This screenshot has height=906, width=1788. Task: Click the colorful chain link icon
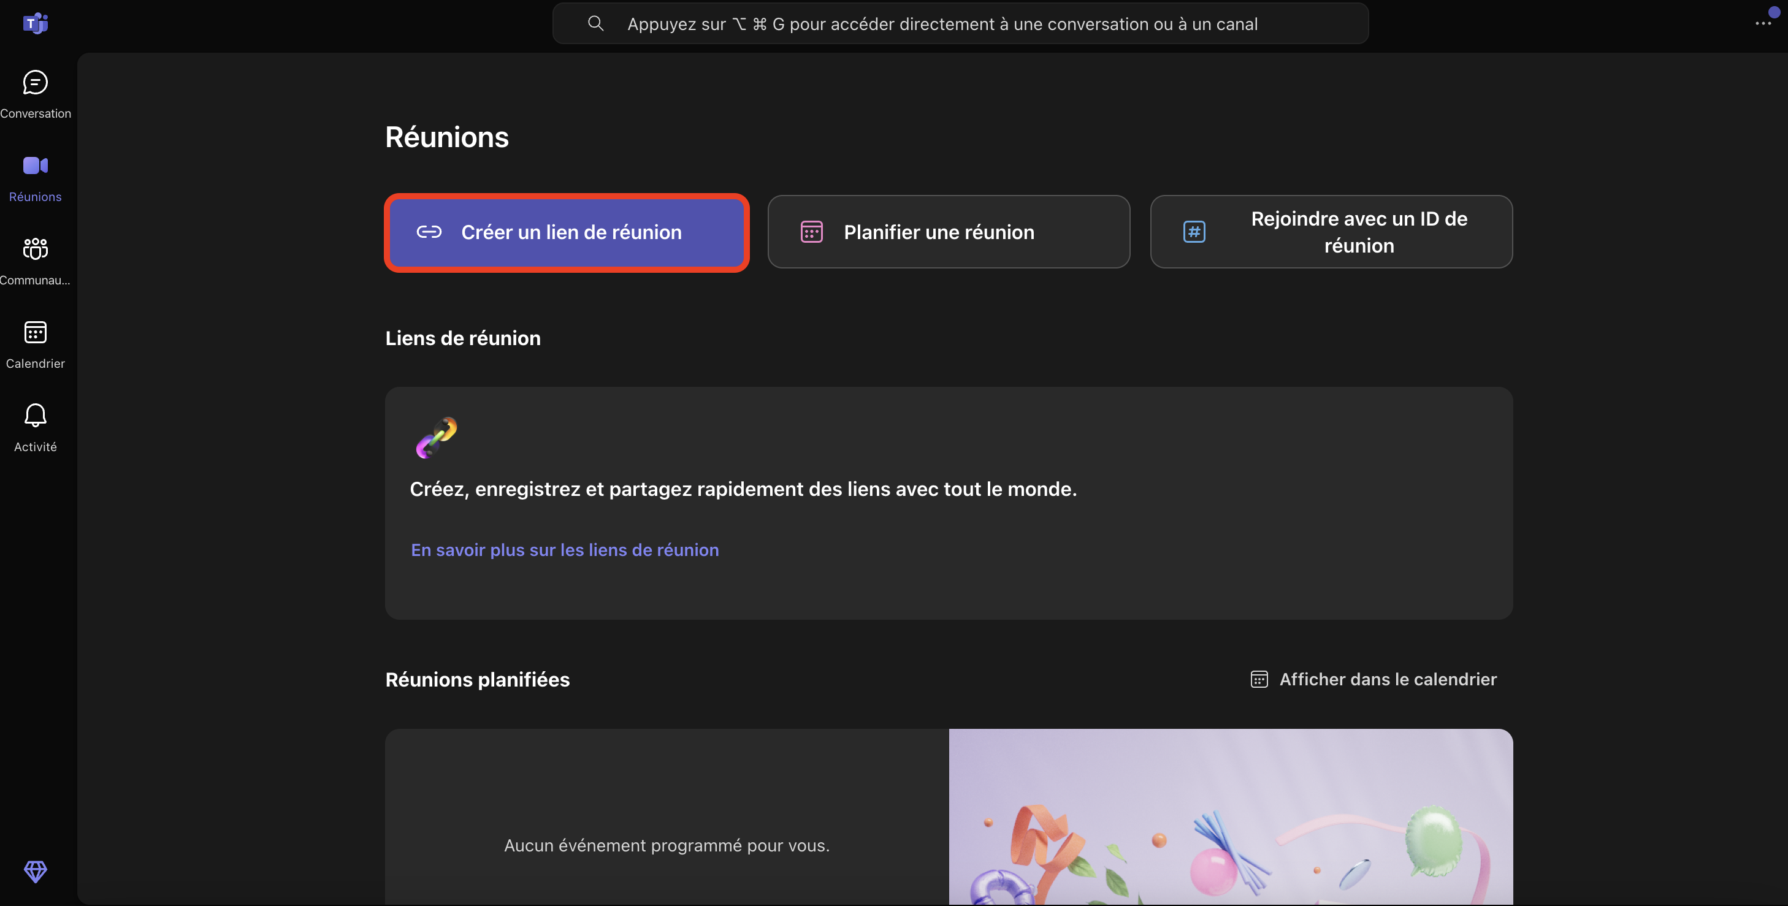point(436,438)
